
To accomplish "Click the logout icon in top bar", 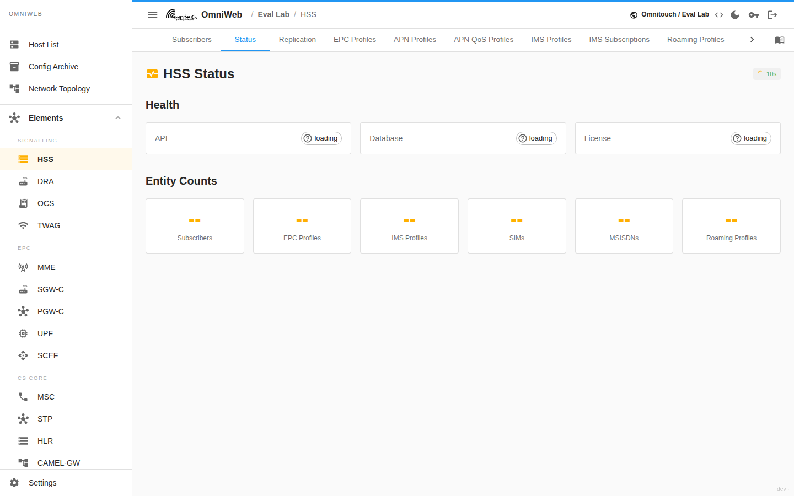I will pyautogui.click(x=772, y=15).
